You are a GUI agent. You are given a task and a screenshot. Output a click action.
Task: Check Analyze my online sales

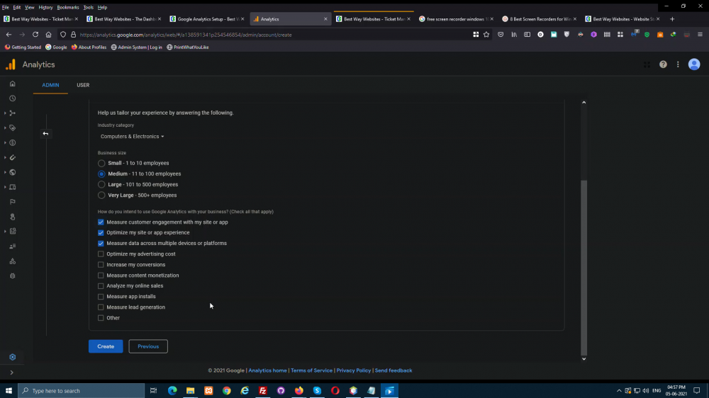point(101,286)
